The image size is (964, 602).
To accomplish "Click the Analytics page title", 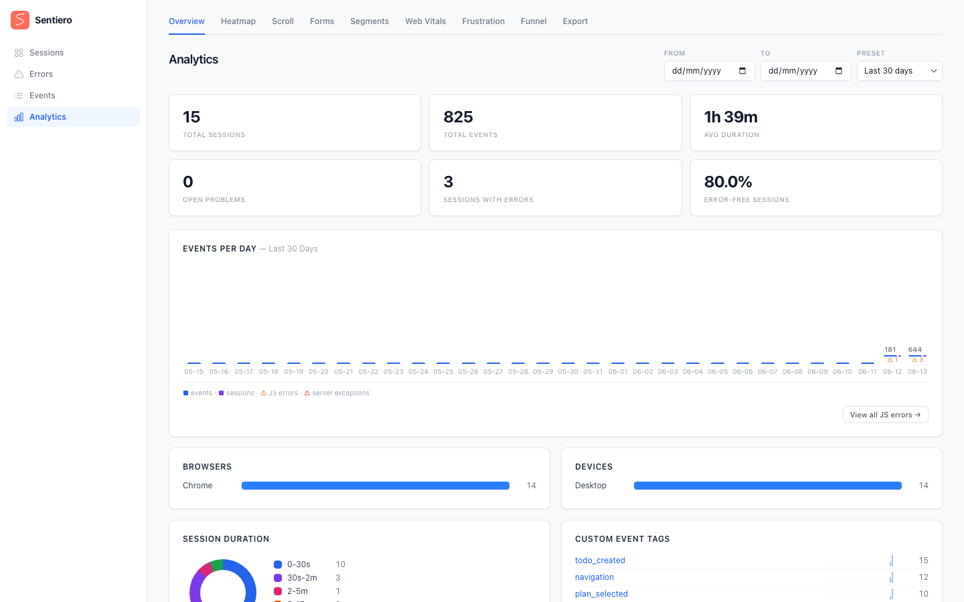I will [193, 60].
